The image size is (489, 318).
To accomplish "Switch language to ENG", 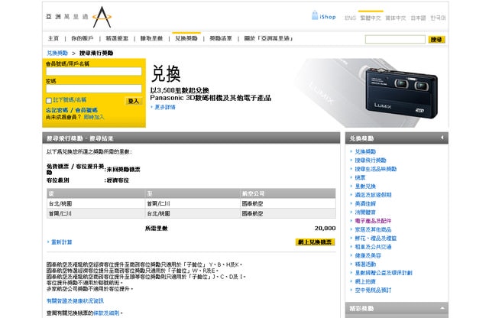I will pos(350,18).
